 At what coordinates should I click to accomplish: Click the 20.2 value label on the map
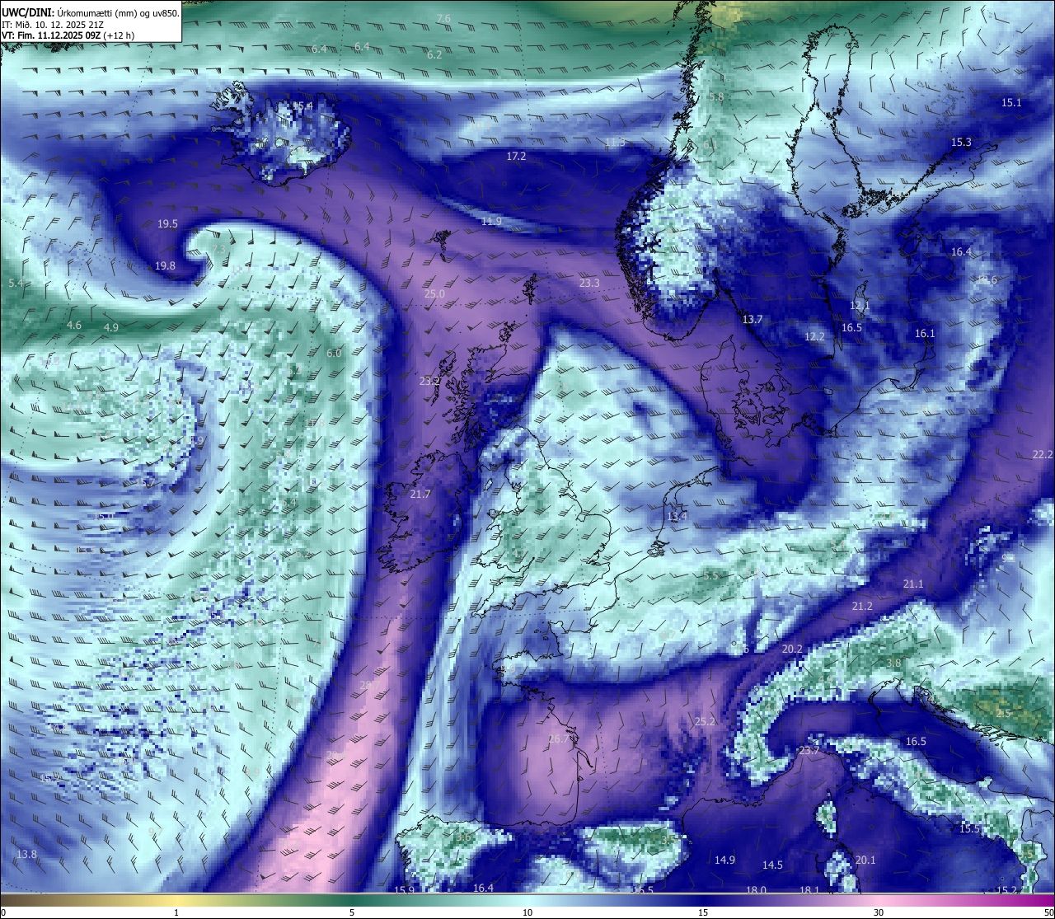[792, 649]
